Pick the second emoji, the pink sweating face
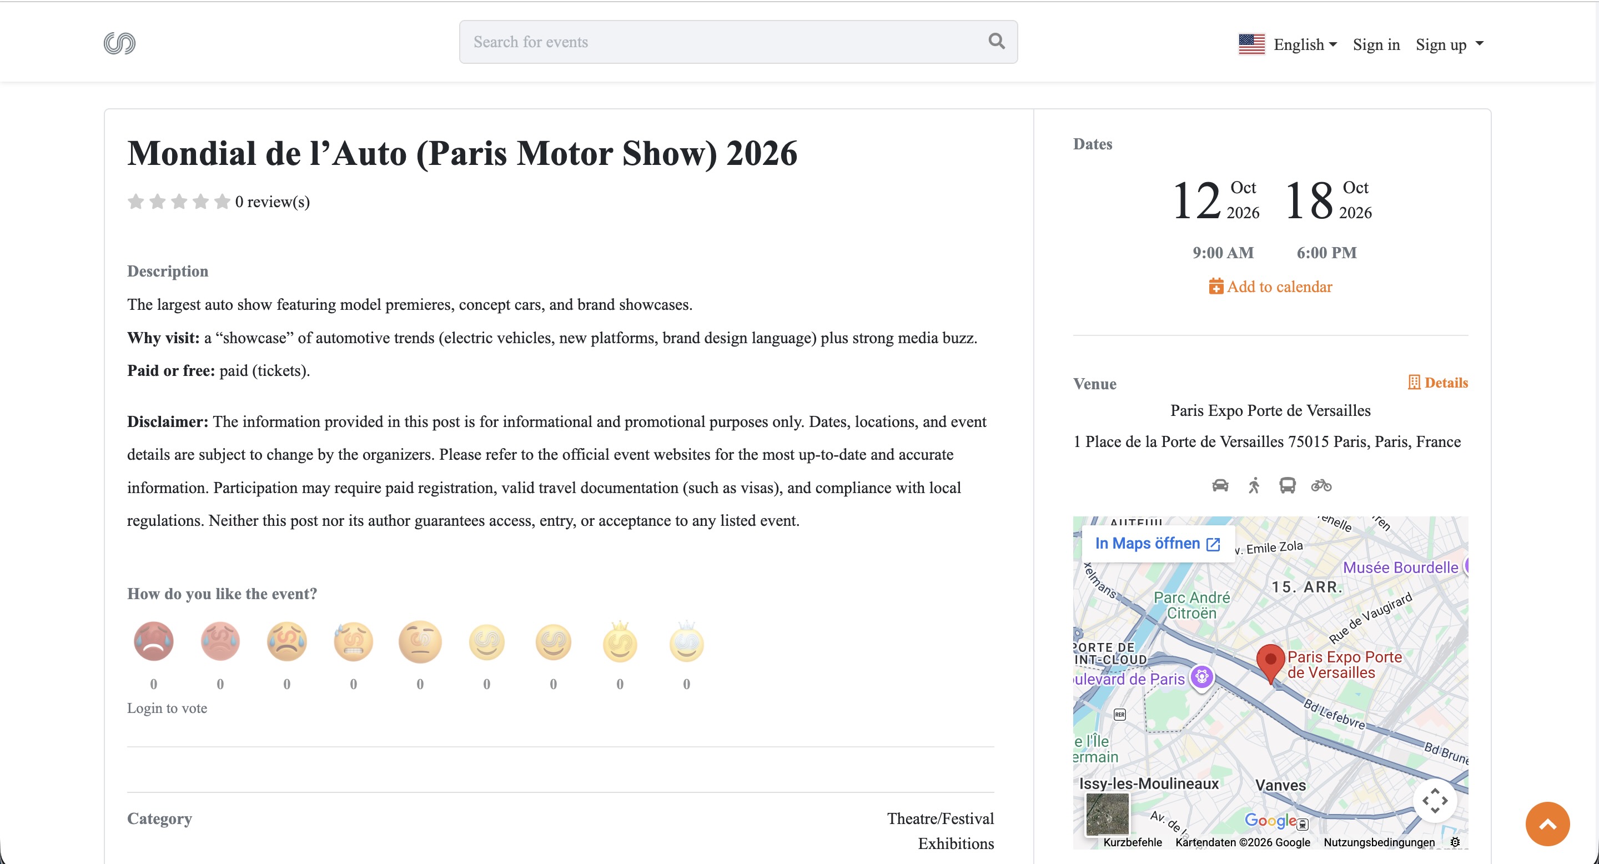The image size is (1599, 864). pos(220,641)
